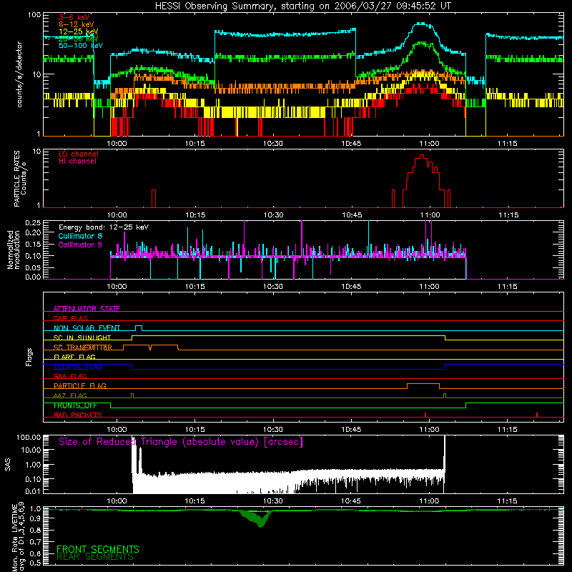Click the particle rates peak near 11:00

pyautogui.click(x=422, y=156)
